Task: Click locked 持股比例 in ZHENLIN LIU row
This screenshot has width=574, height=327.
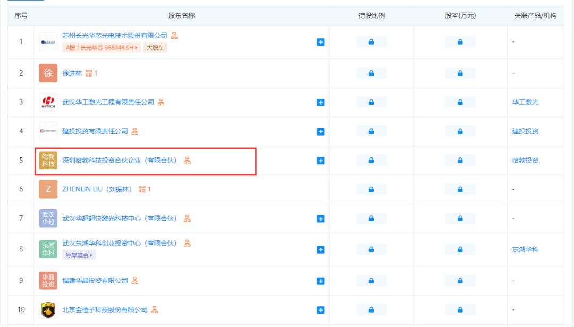Action: [371, 189]
